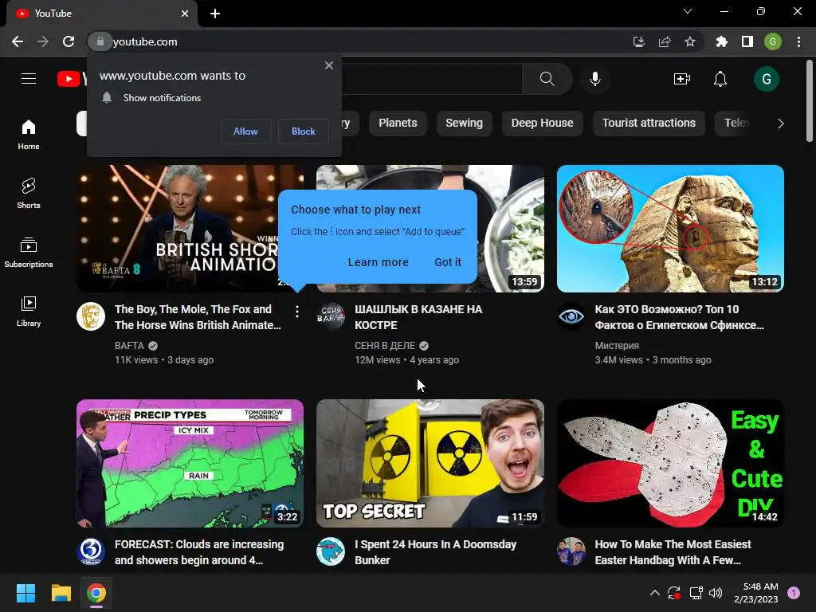Screen dimensions: 816x612
Task: Open title ШАШЛЫК В КАЗАНЕ НА КОСТРЕ
Action: coord(418,317)
